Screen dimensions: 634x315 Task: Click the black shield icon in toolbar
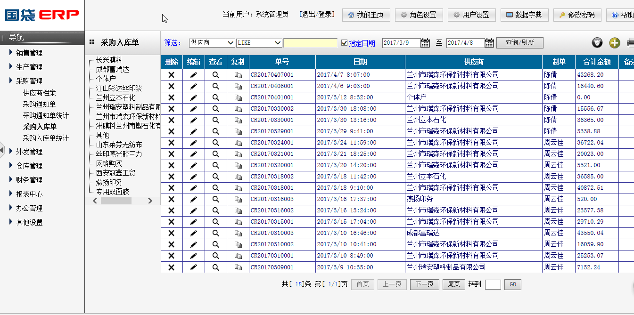coord(597,43)
